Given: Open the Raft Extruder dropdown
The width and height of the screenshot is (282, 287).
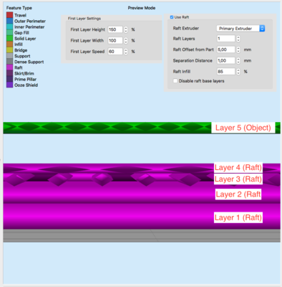Looking at the screenshot, I should pyautogui.click(x=240, y=29).
